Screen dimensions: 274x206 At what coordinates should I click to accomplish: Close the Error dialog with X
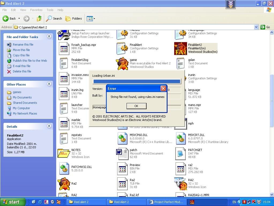click(x=163, y=89)
